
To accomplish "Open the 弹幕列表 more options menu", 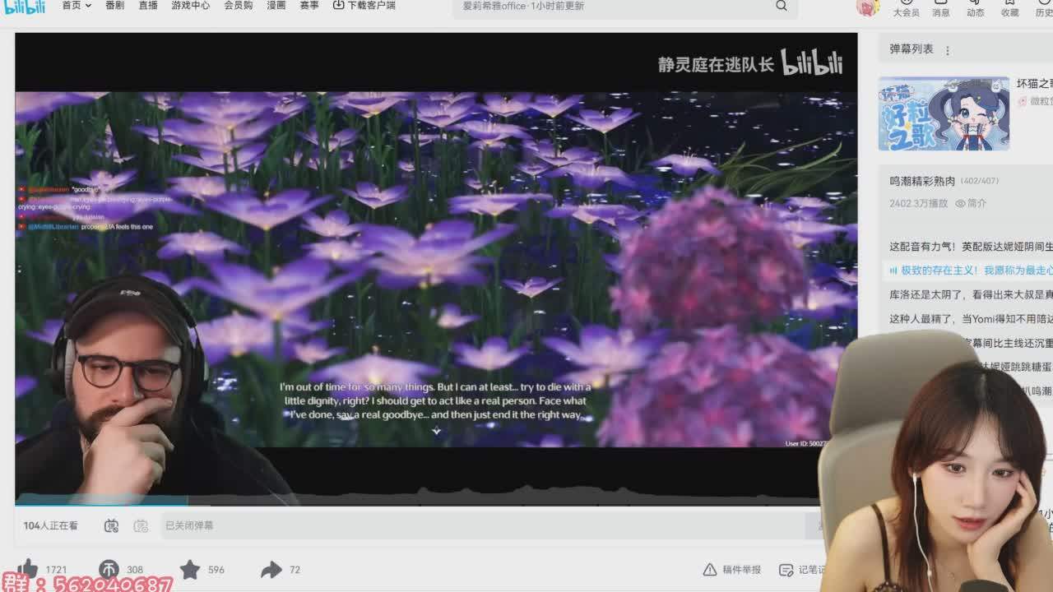I will 948,50.
